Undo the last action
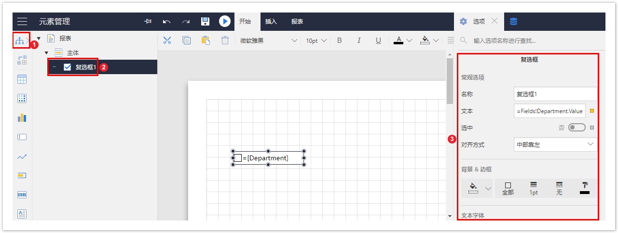The height and width of the screenshot is (233, 618). (166, 21)
